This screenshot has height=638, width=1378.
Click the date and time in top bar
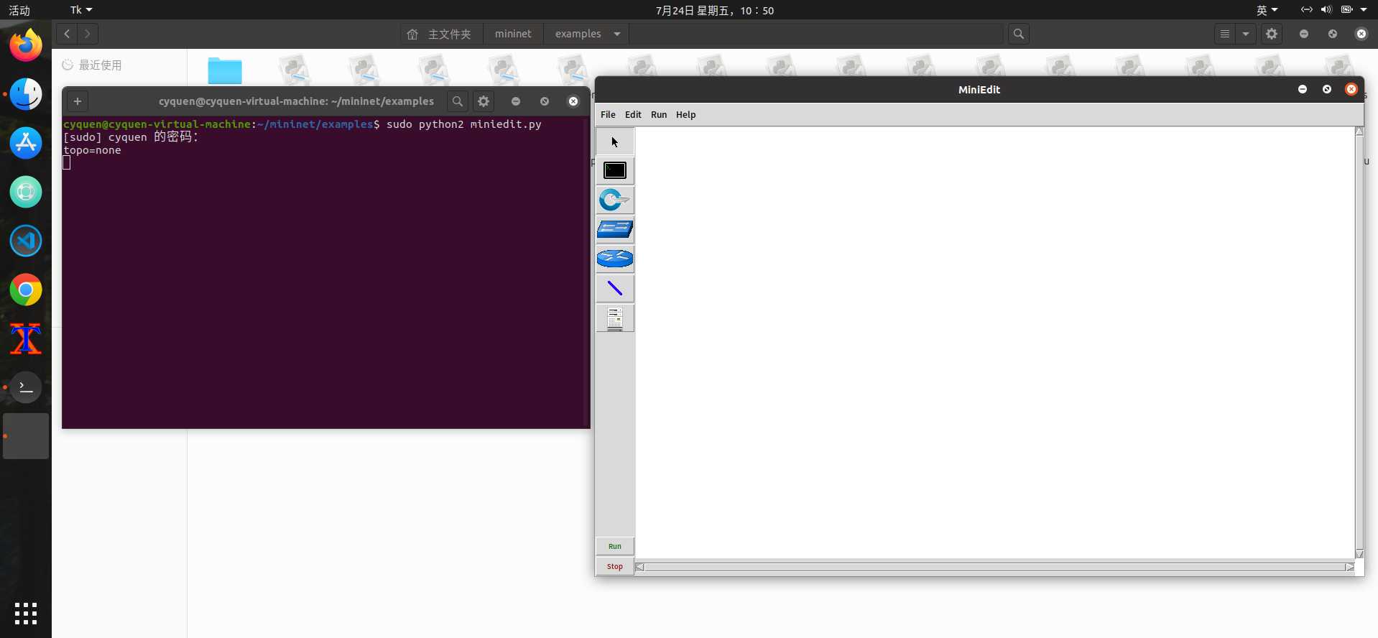tap(715, 10)
